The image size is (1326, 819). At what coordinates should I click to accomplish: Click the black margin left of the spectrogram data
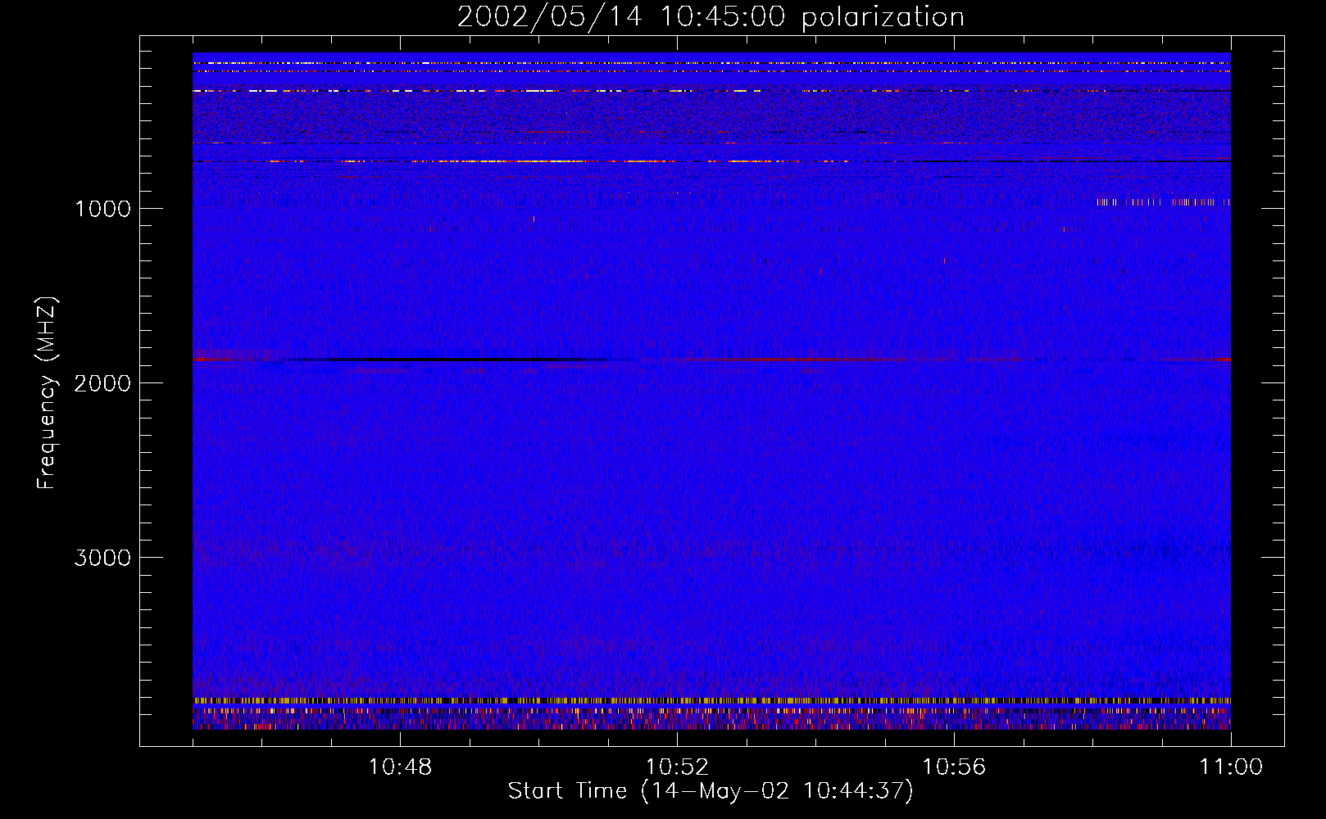(x=166, y=393)
